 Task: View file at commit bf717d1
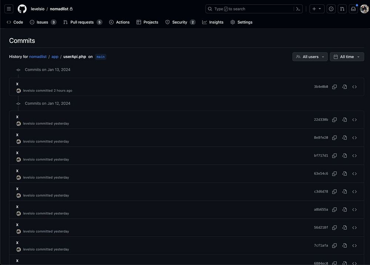(x=344, y=156)
